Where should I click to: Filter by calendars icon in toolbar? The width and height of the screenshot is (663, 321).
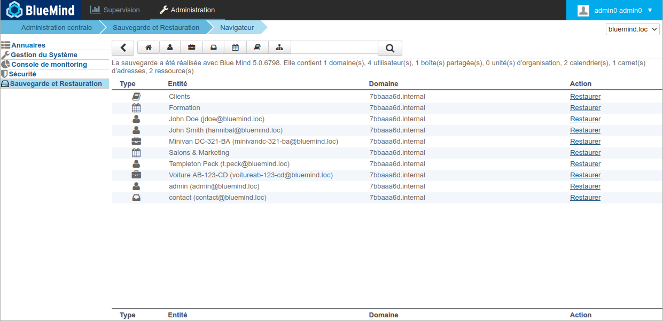pyautogui.click(x=235, y=48)
